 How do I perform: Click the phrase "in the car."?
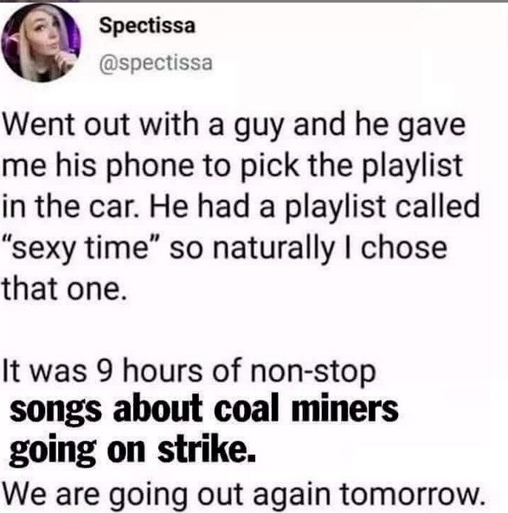tap(73, 207)
